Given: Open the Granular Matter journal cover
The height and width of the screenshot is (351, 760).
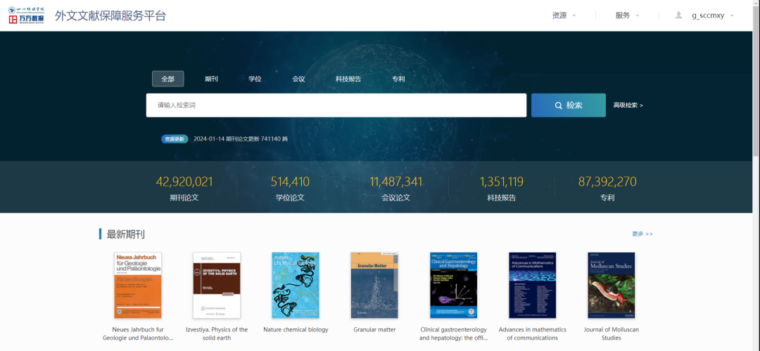Looking at the screenshot, I should [374, 285].
